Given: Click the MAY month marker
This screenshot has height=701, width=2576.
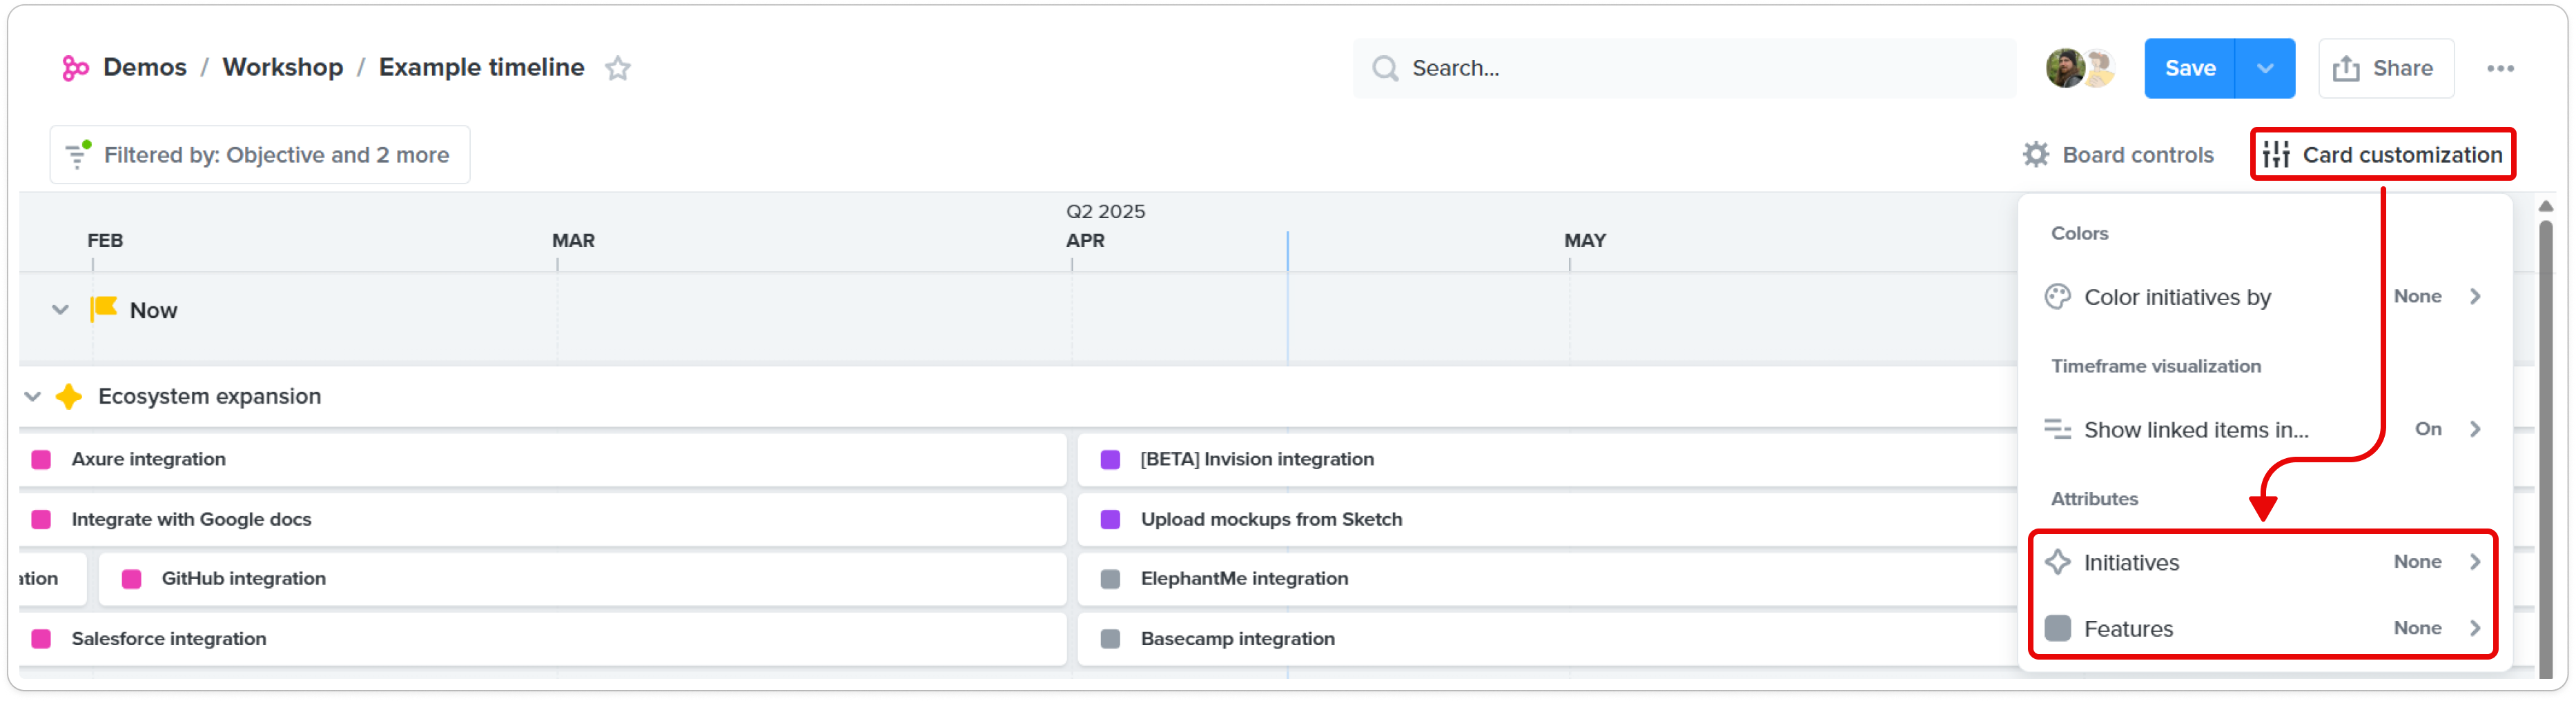Looking at the screenshot, I should pos(1585,240).
